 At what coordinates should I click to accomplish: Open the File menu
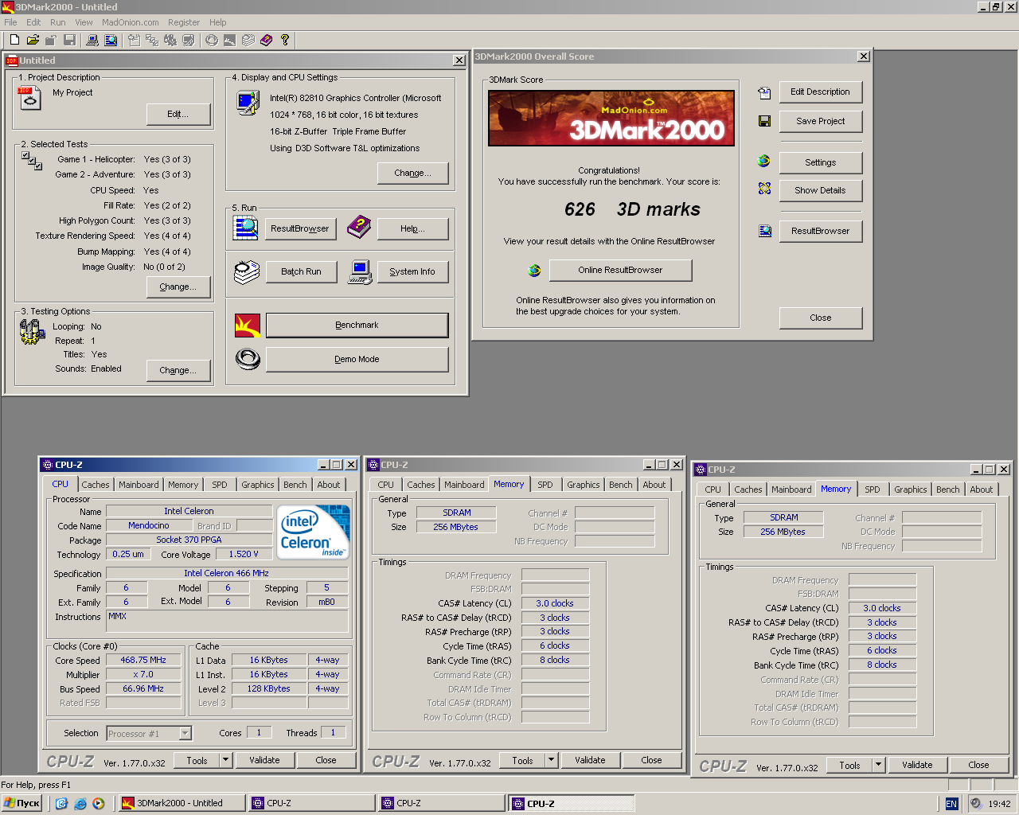click(10, 22)
